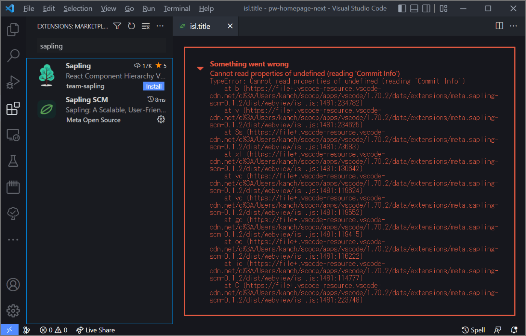The height and width of the screenshot is (336, 526).
Task: Open the Search view in activity bar
Action: (x=13, y=56)
